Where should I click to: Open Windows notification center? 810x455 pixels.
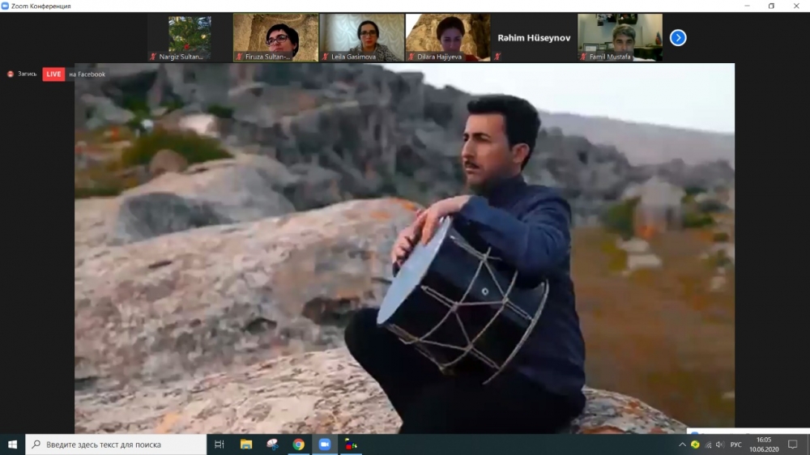click(x=793, y=444)
